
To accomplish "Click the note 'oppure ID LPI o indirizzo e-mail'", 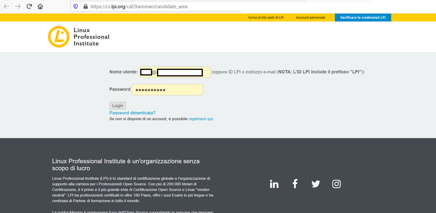I will click(x=244, y=72).
